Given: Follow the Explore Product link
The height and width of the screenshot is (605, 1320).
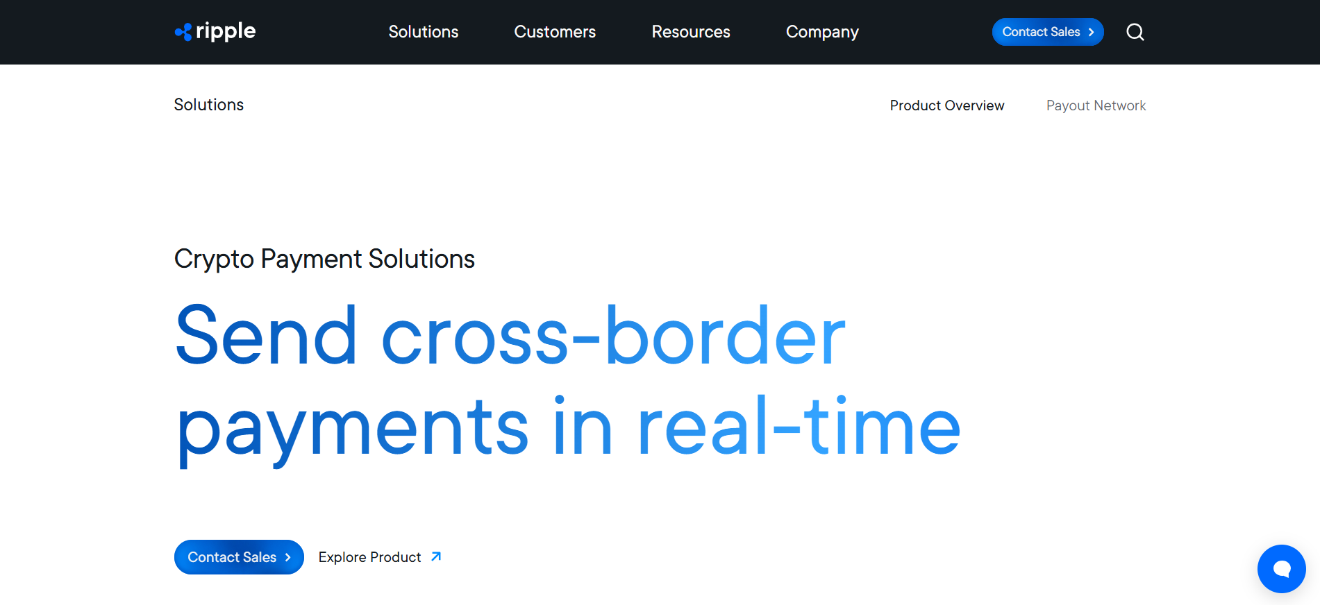Looking at the screenshot, I should point(380,557).
